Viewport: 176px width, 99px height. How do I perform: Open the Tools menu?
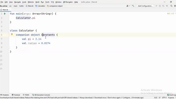click(x=47, y=2)
